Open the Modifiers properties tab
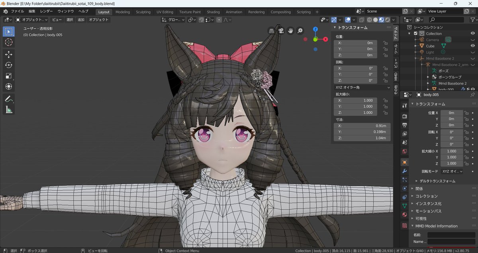 coord(405,171)
